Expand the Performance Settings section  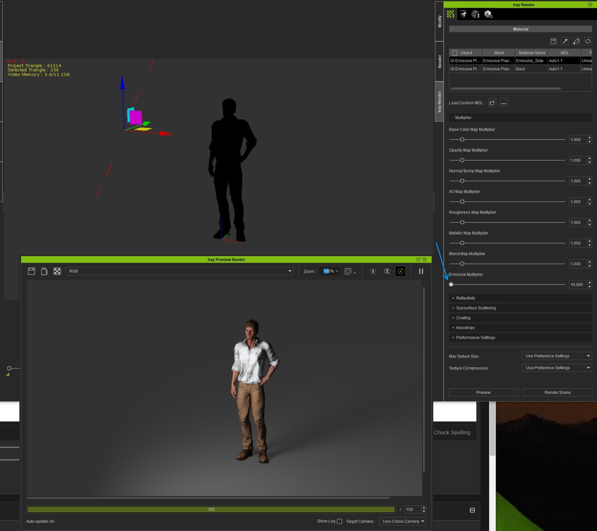pyautogui.click(x=520, y=337)
